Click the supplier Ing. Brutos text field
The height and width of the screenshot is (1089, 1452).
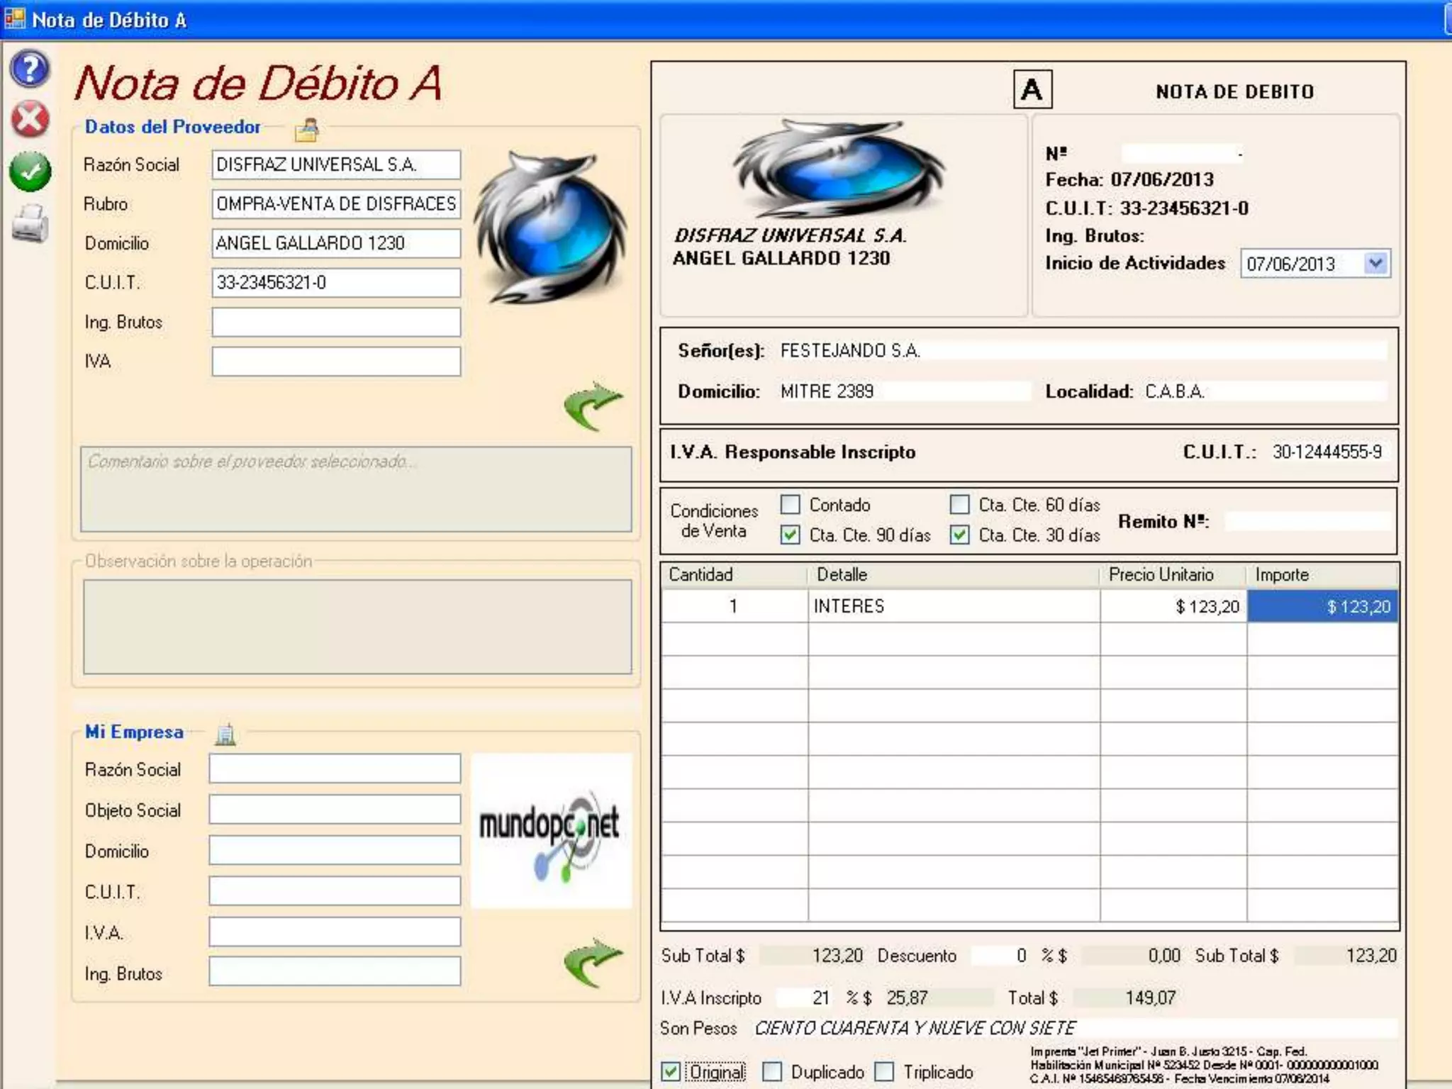[336, 323]
